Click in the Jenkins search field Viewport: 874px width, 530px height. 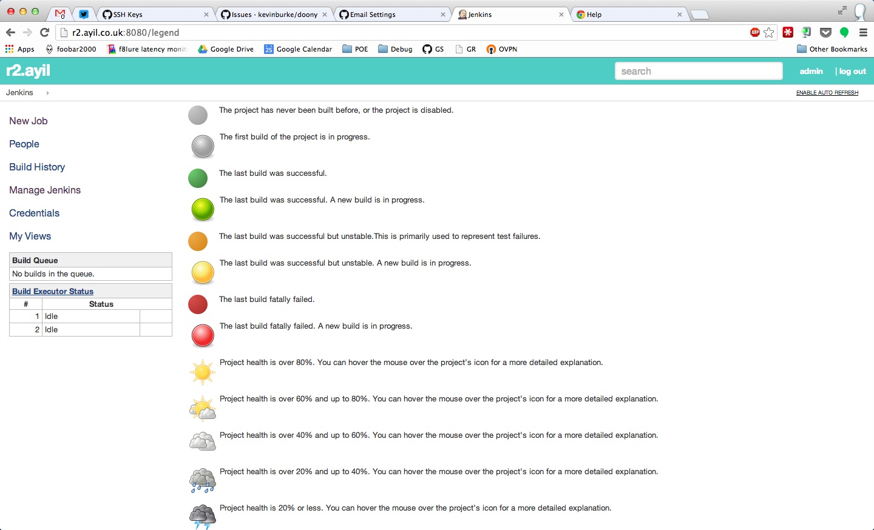pyautogui.click(x=699, y=71)
